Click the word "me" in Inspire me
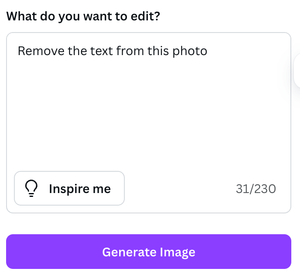 click(x=102, y=189)
